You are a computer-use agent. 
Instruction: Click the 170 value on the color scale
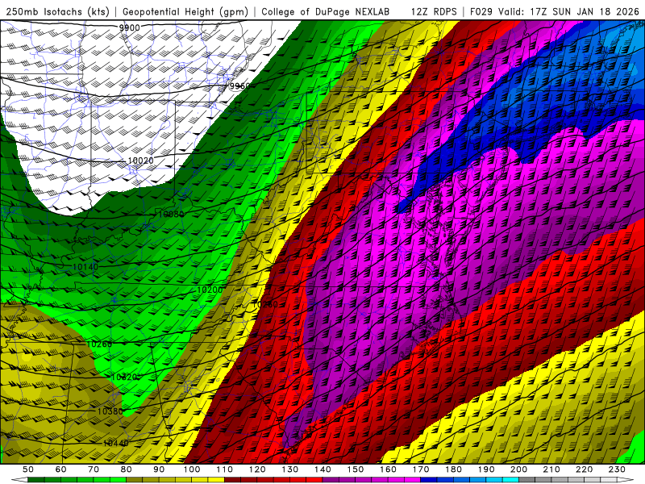[421, 469]
